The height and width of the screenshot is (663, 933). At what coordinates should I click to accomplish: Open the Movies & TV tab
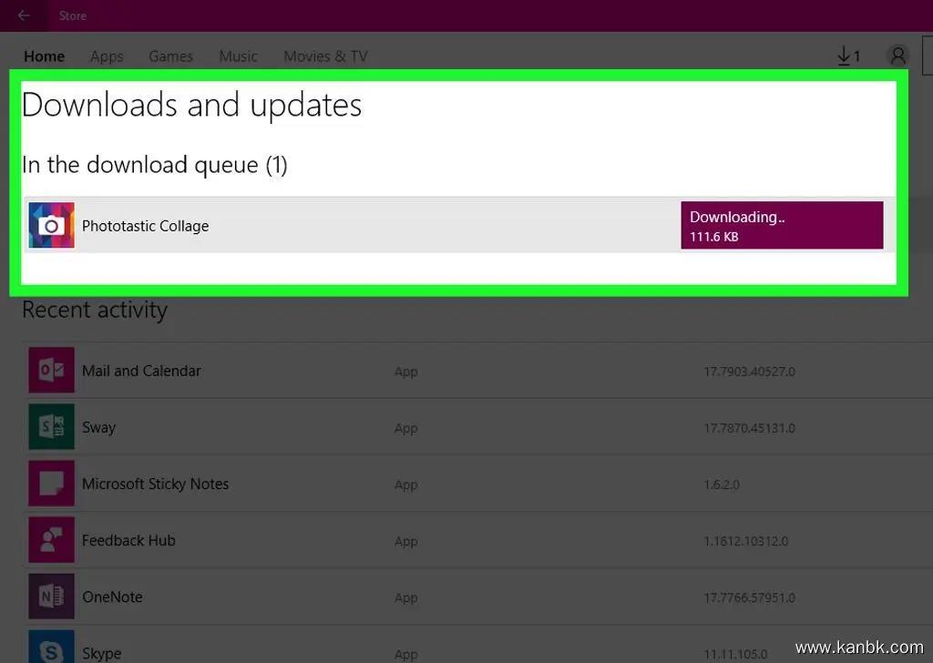325,56
